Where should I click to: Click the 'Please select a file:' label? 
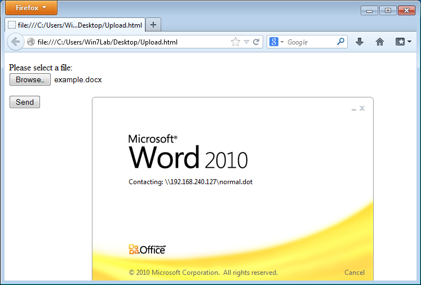click(41, 68)
